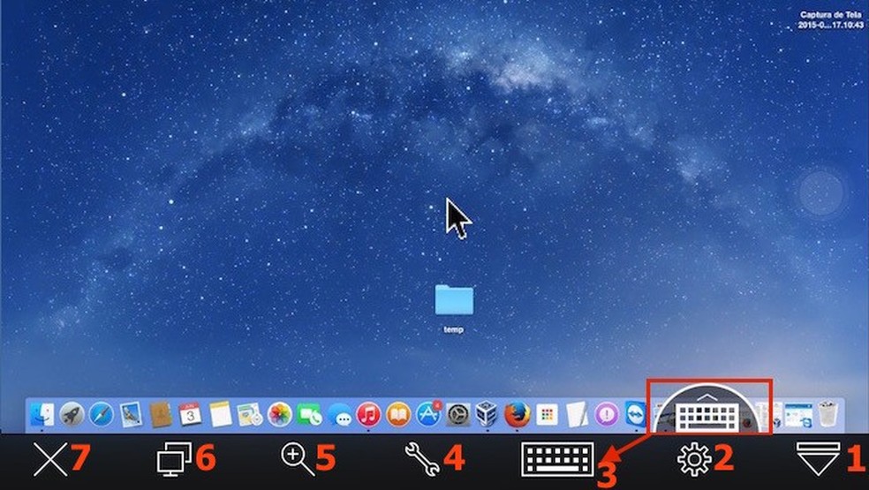Viewport: 869px width, 490px height.
Task: Open Maps from the Dock
Action: click(x=249, y=415)
